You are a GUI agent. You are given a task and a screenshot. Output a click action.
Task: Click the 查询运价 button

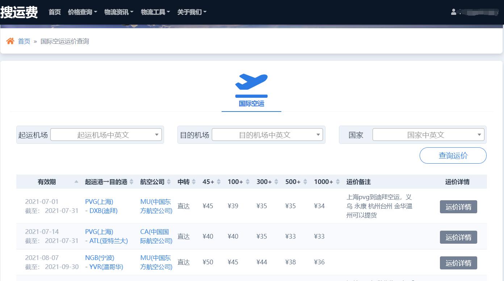pyautogui.click(x=453, y=155)
